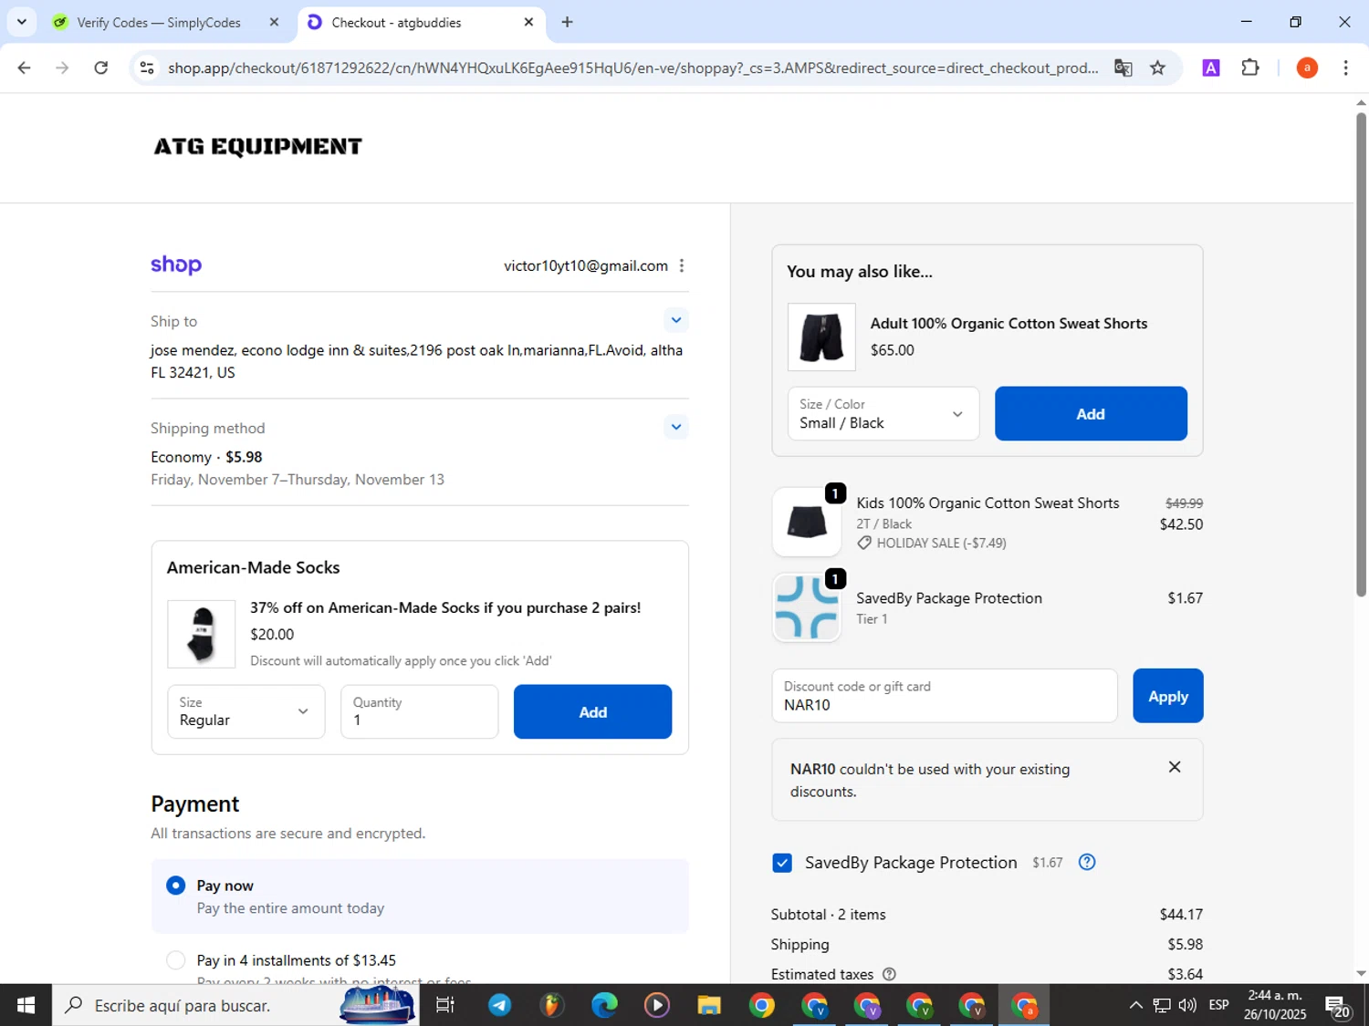The image size is (1369, 1026).
Task: Open the purple A extension icon
Action: [1211, 67]
